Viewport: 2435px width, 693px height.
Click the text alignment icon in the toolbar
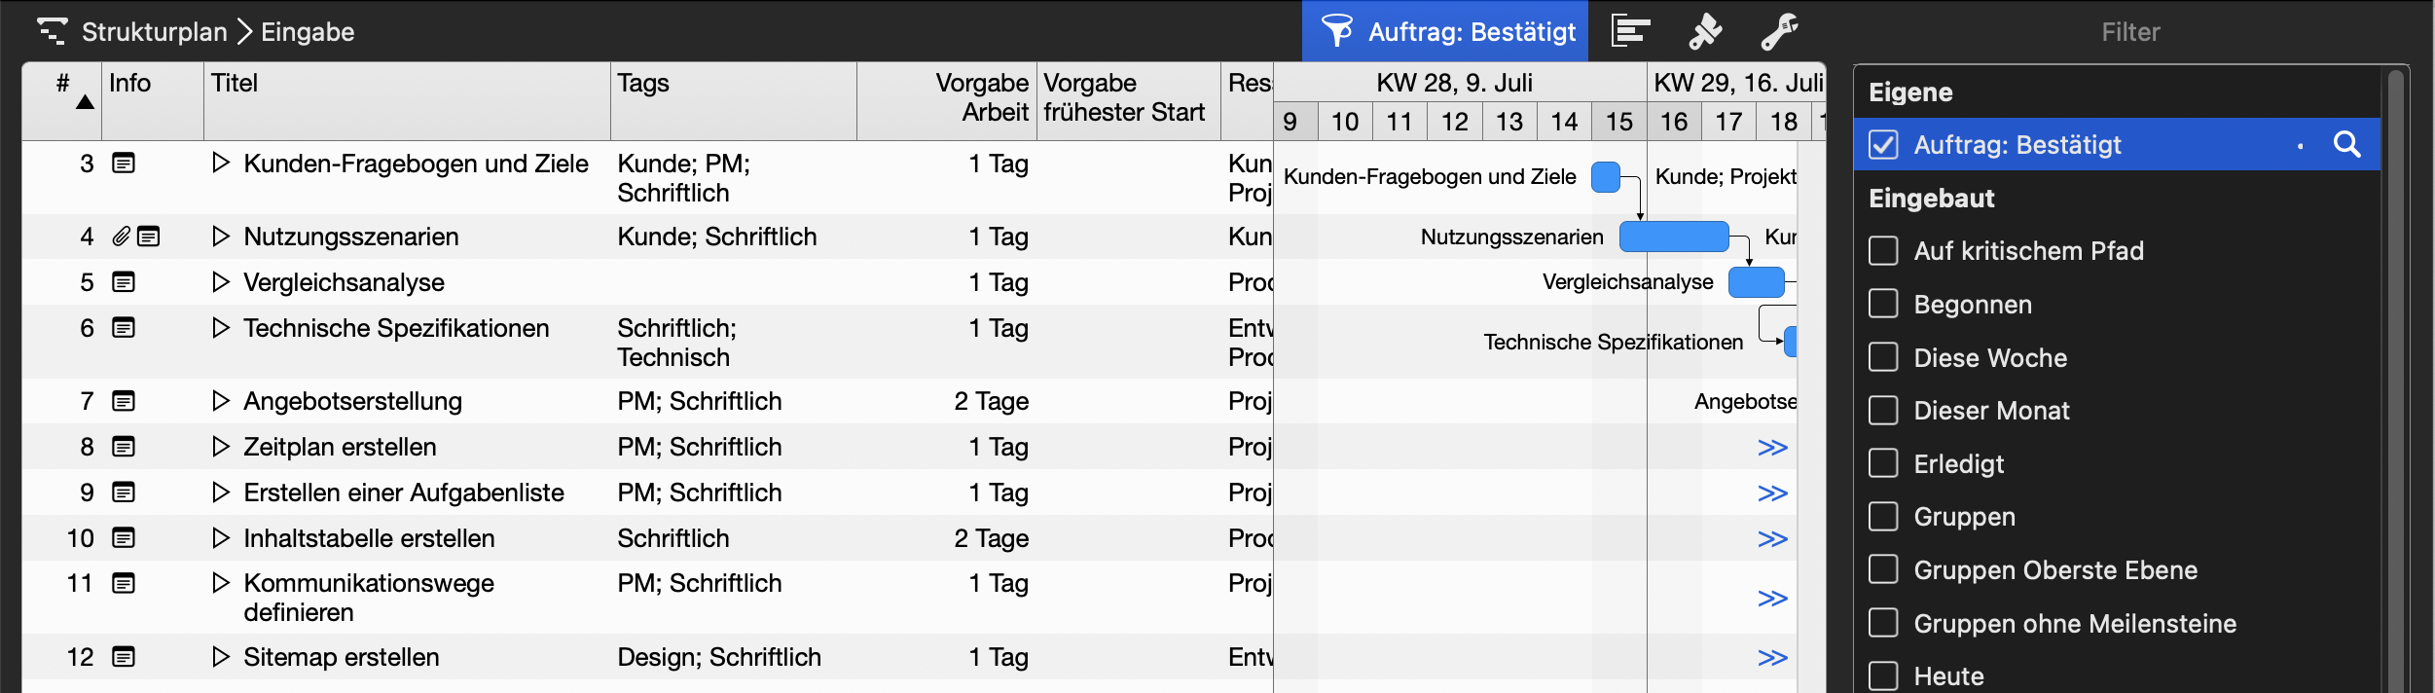[x=1629, y=30]
